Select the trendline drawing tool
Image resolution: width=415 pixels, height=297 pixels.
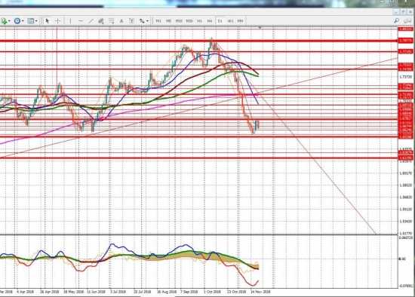(91, 21)
